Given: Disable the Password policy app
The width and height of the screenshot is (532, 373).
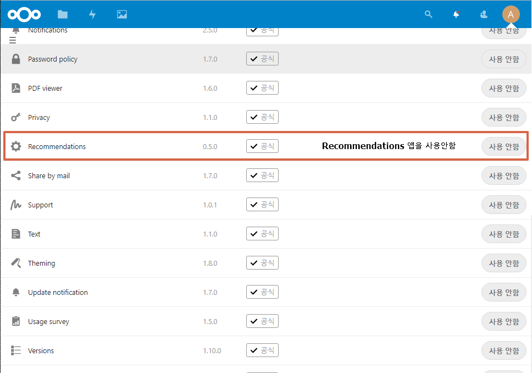Looking at the screenshot, I should tap(504, 59).
